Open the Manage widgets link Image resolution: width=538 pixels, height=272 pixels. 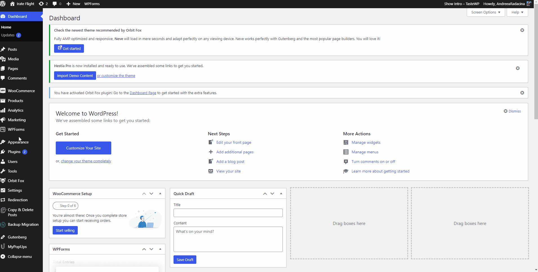tap(366, 142)
